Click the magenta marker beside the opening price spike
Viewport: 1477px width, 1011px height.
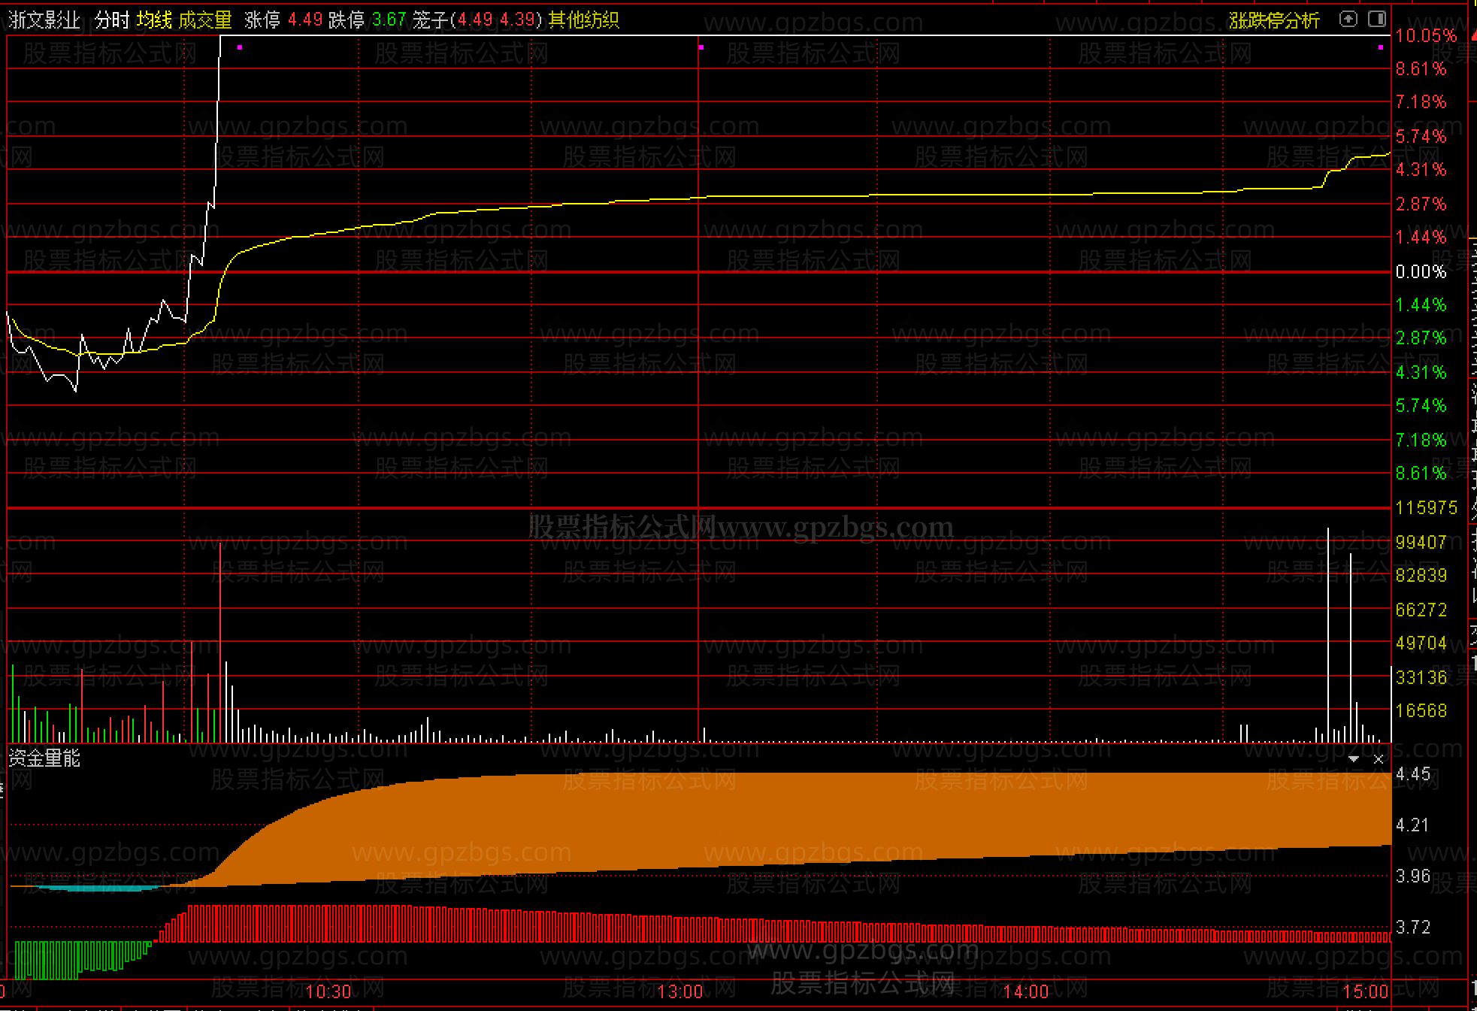pos(240,47)
